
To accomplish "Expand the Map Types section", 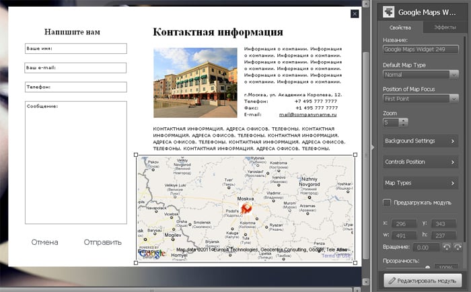I will (x=421, y=183).
